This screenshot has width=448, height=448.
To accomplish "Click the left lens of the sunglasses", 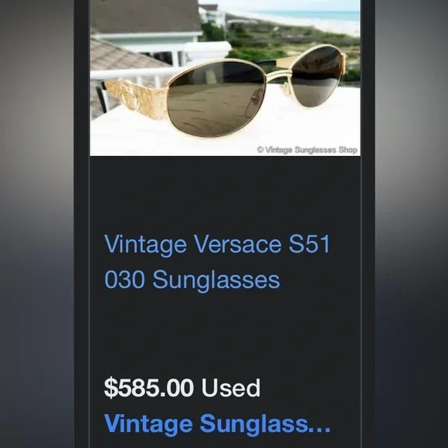I will click(216, 99).
